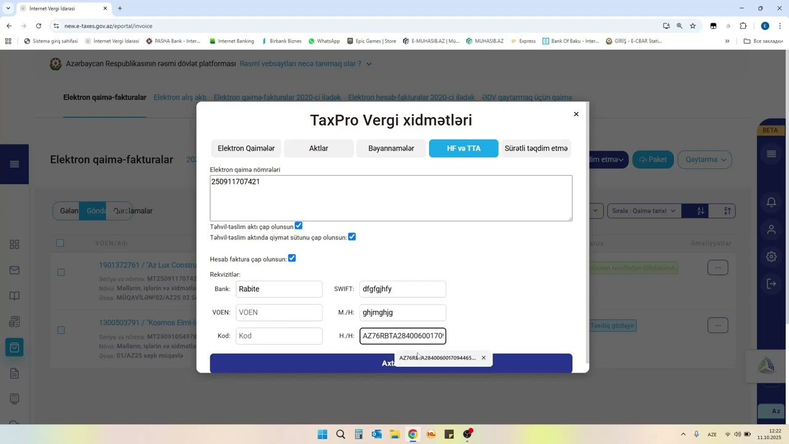Uncheck 'Təhvil-təslim aktı çap olunsun' checkbox

[298, 226]
